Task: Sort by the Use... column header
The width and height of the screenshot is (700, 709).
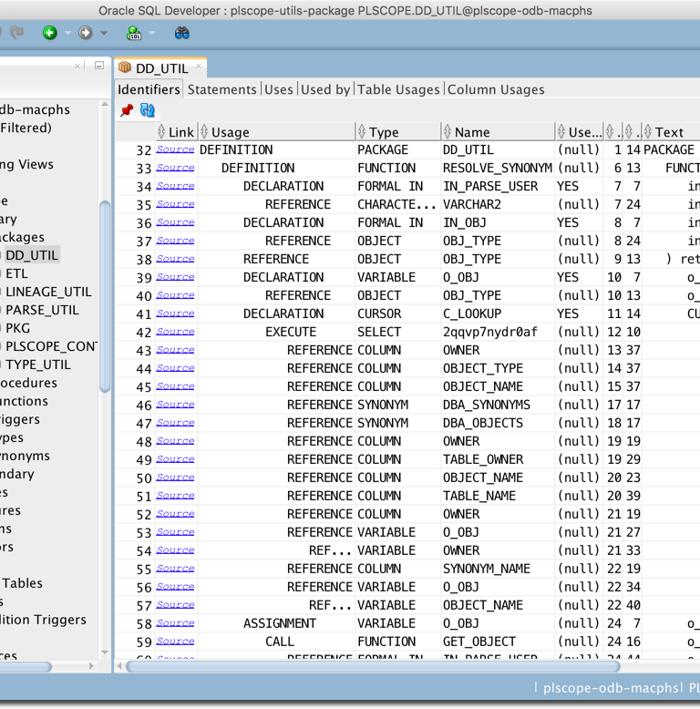Action: 580,132
